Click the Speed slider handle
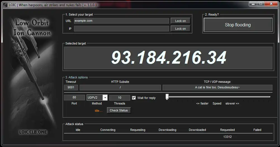 coord(167,97)
